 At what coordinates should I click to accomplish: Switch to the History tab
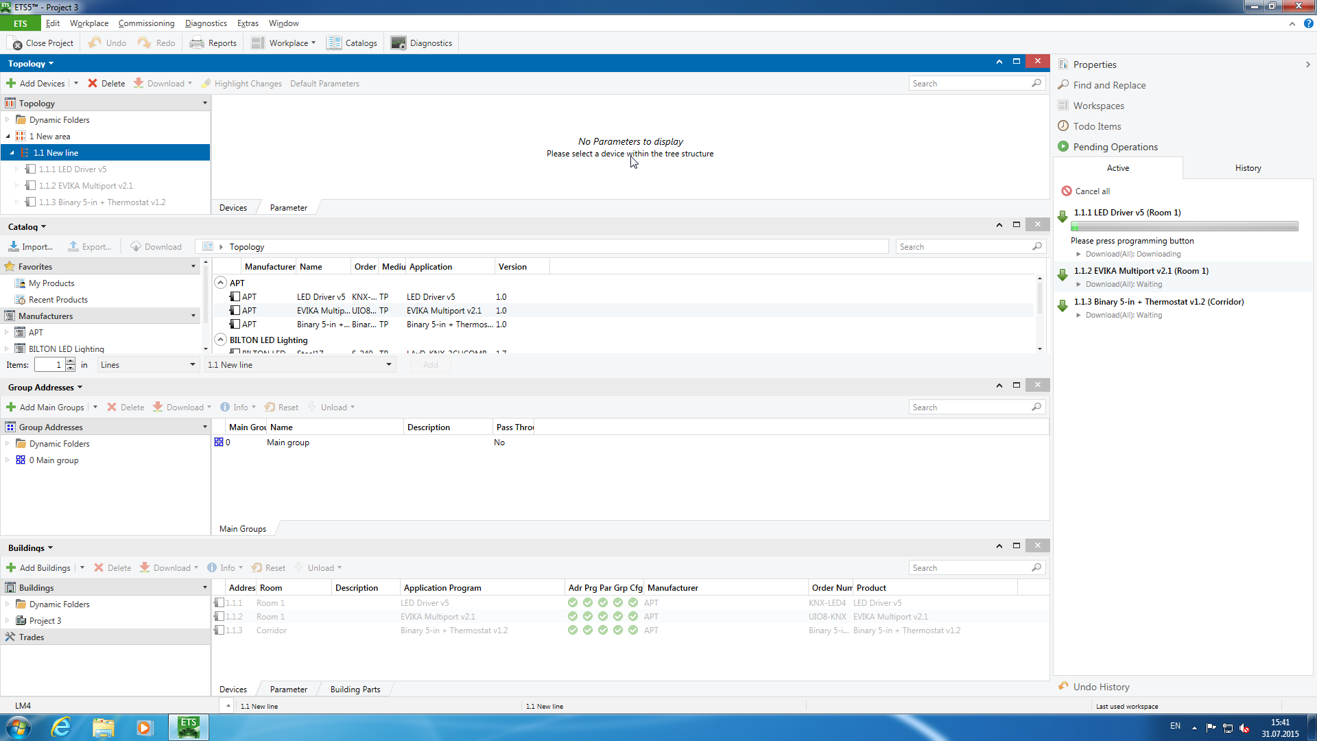(1248, 168)
